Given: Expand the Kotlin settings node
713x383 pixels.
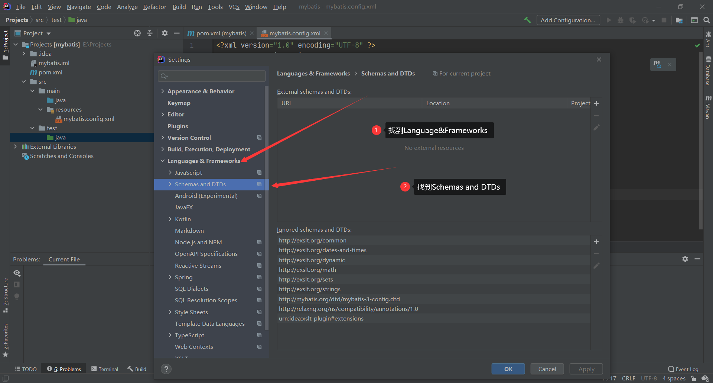Looking at the screenshot, I should [170, 219].
